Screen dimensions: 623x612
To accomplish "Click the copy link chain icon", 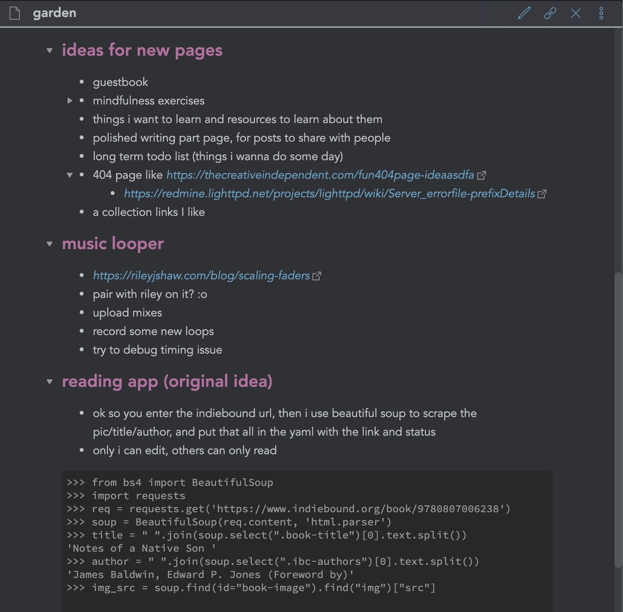I will pyautogui.click(x=550, y=13).
